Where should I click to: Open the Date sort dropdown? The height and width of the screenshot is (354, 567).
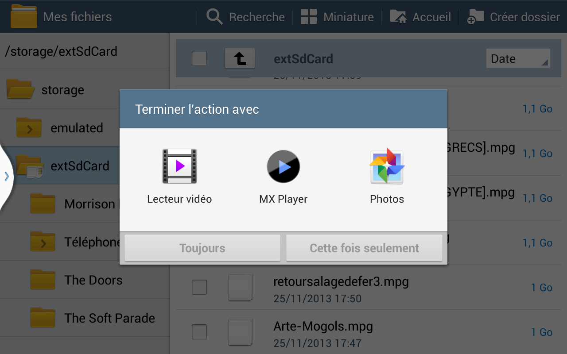tap(518, 58)
